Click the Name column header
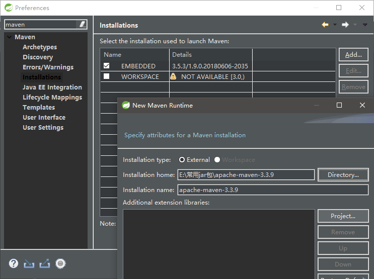Viewport: 374px width, 279px height. (x=135, y=55)
